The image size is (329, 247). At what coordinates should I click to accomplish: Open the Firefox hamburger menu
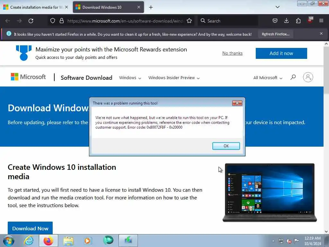point(321,21)
